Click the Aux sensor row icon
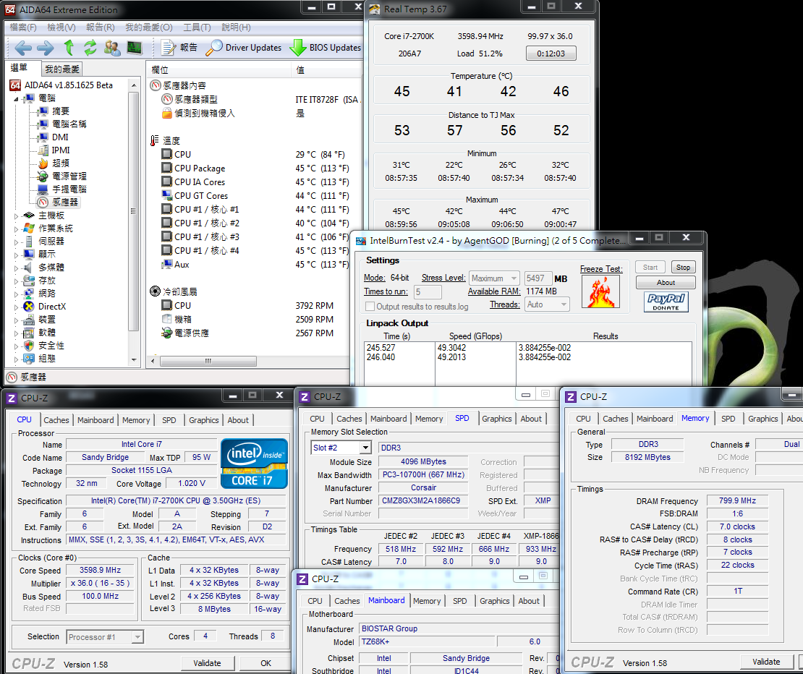This screenshot has height=674, width=803. click(166, 265)
